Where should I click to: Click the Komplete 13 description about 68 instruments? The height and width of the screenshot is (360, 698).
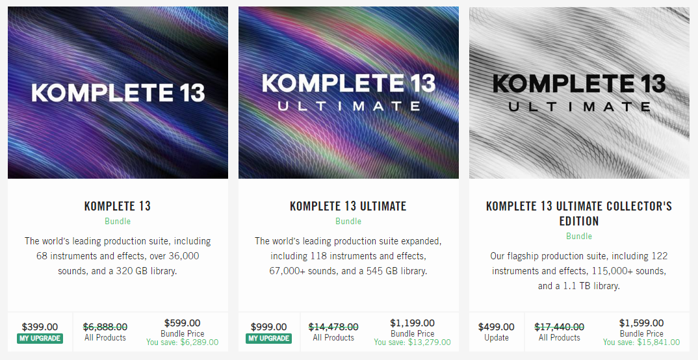pyautogui.click(x=118, y=256)
